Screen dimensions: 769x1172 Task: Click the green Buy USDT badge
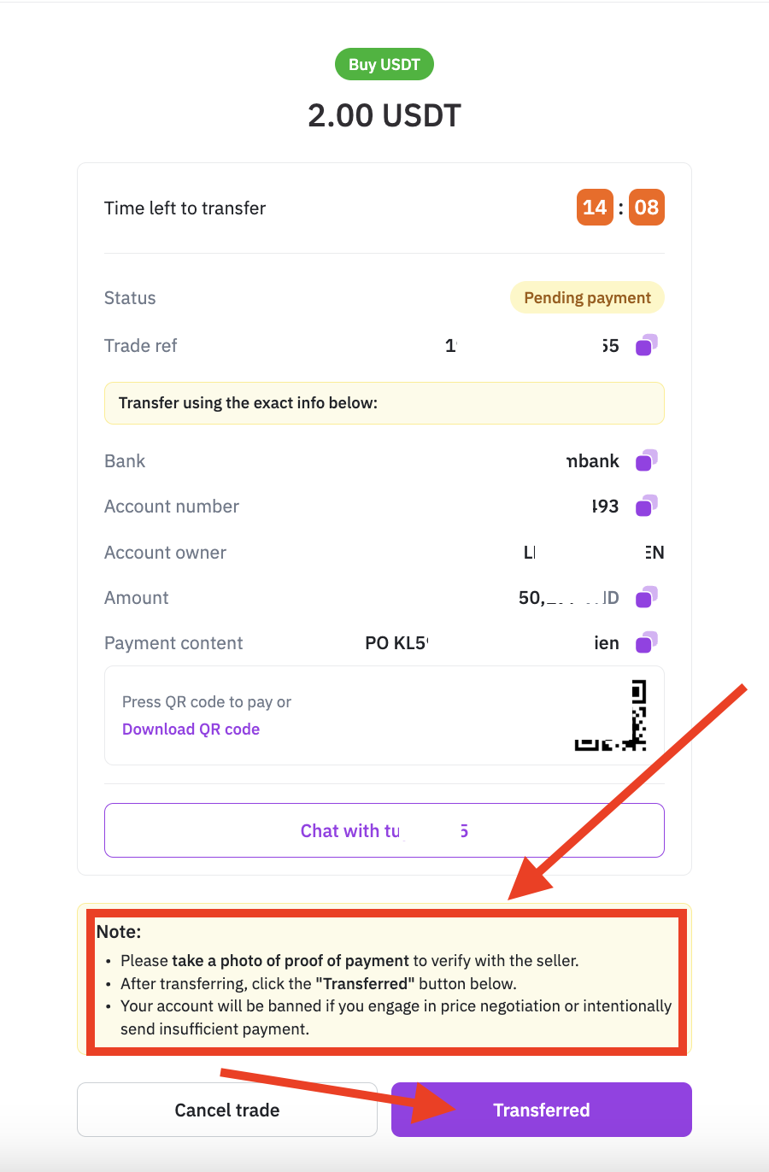[x=384, y=65]
